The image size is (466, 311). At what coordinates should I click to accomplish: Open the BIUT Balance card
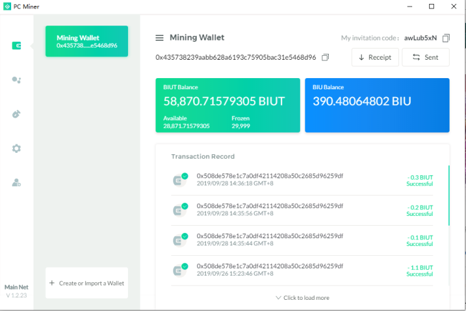pos(228,105)
